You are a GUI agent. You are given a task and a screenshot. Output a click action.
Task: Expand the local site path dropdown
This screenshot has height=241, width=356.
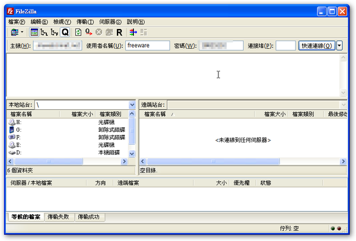132,104
